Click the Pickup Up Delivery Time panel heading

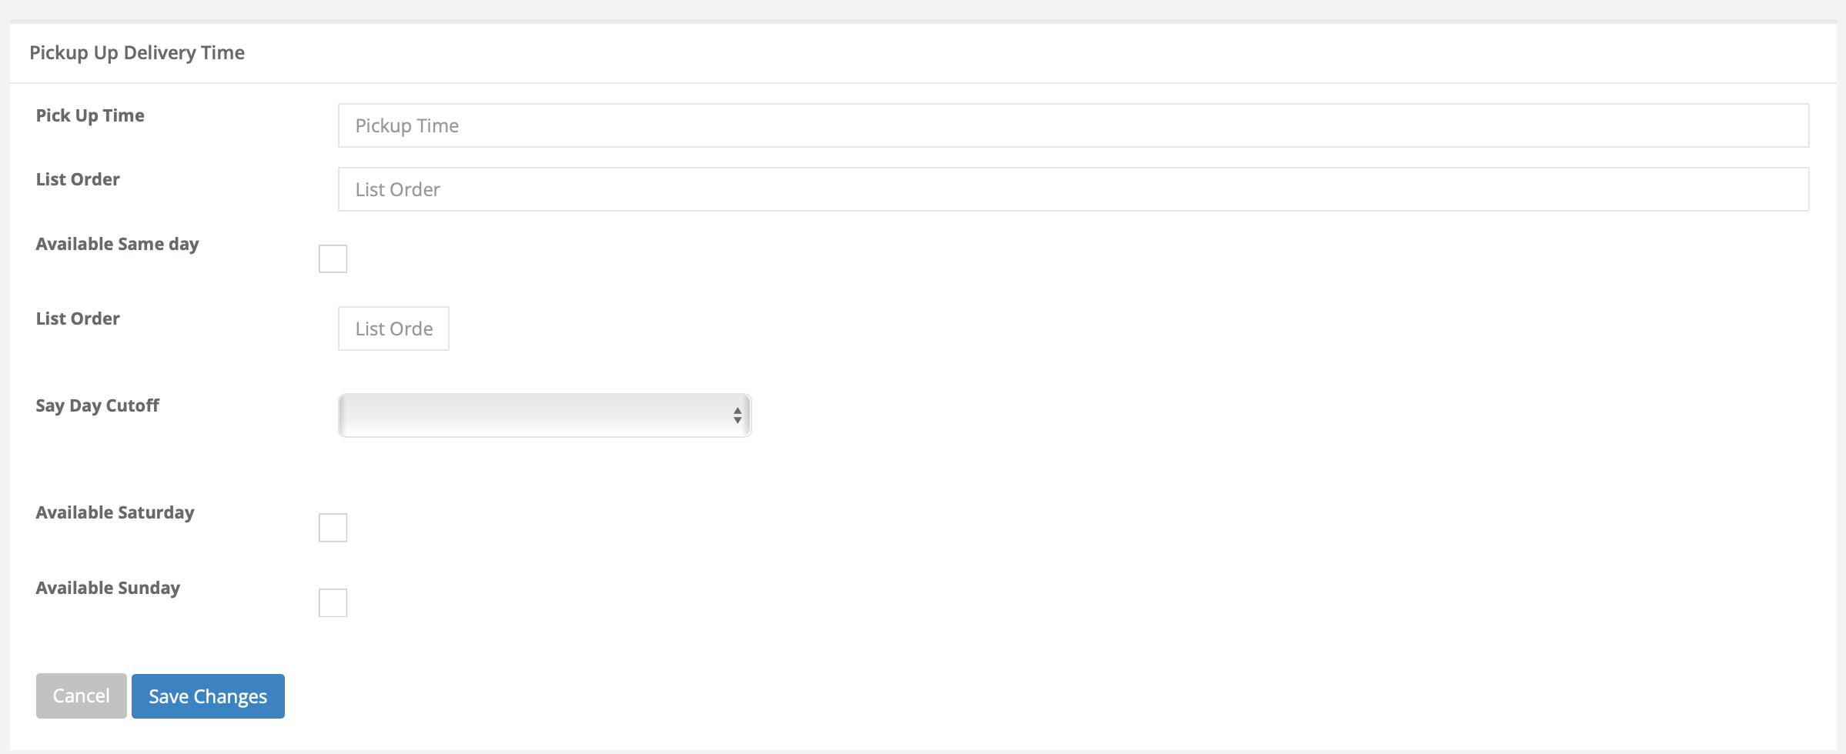[x=137, y=52]
